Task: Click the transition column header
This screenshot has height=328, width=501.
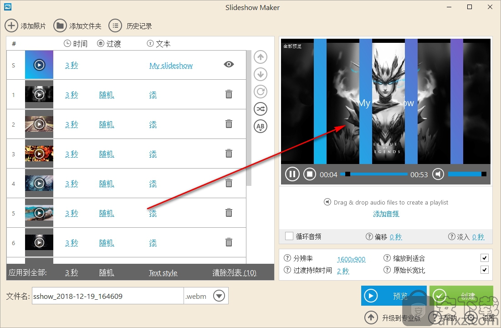Action: pyautogui.click(x=109, y=43)
